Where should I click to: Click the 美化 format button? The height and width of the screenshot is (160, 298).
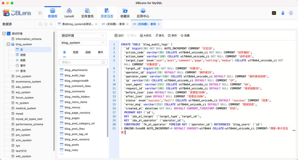(x=160, y=36)
